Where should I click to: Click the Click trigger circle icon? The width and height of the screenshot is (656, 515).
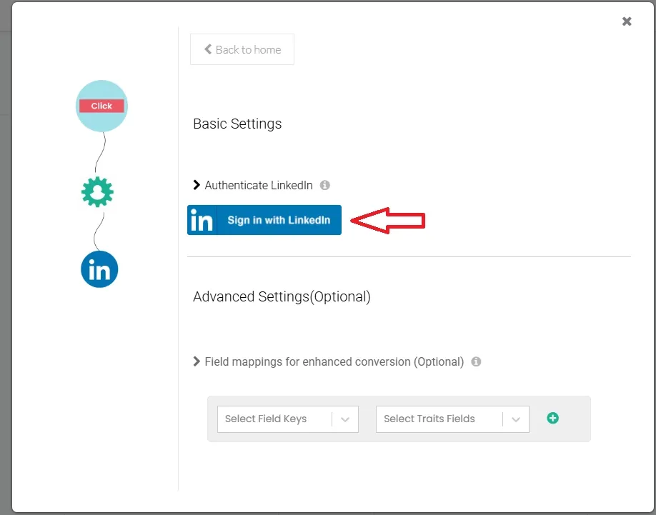pyautogui.click(x=101, y=106)
